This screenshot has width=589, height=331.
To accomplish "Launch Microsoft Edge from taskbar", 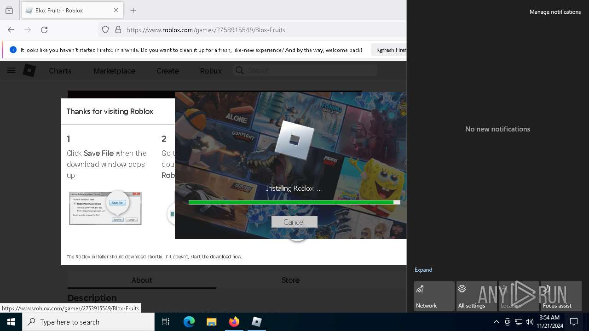I will [189, 322].
